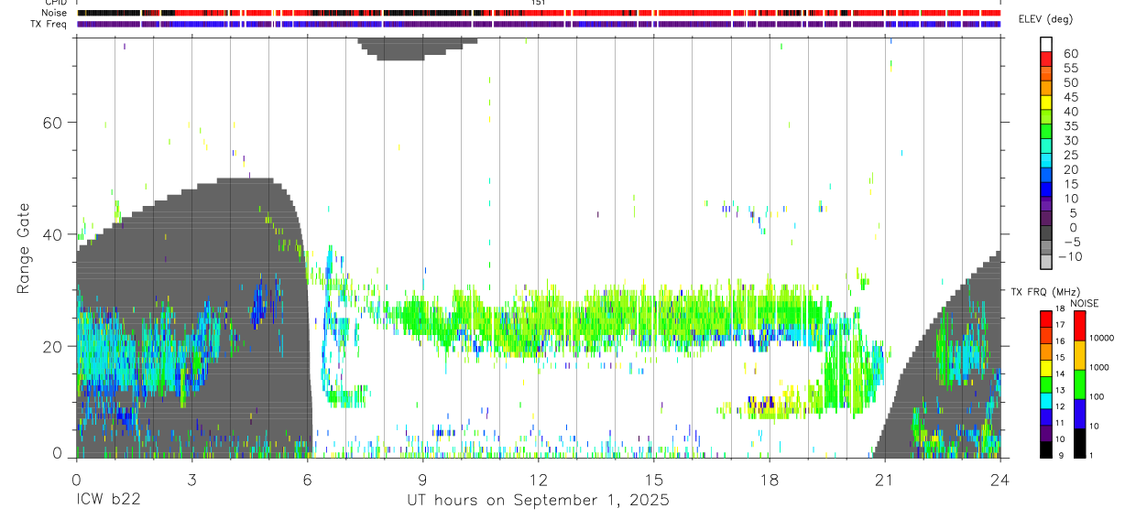Click the 'NOISE' legend title
This screenshot has width=1125, height=519.
click(x=1085, y=303)
